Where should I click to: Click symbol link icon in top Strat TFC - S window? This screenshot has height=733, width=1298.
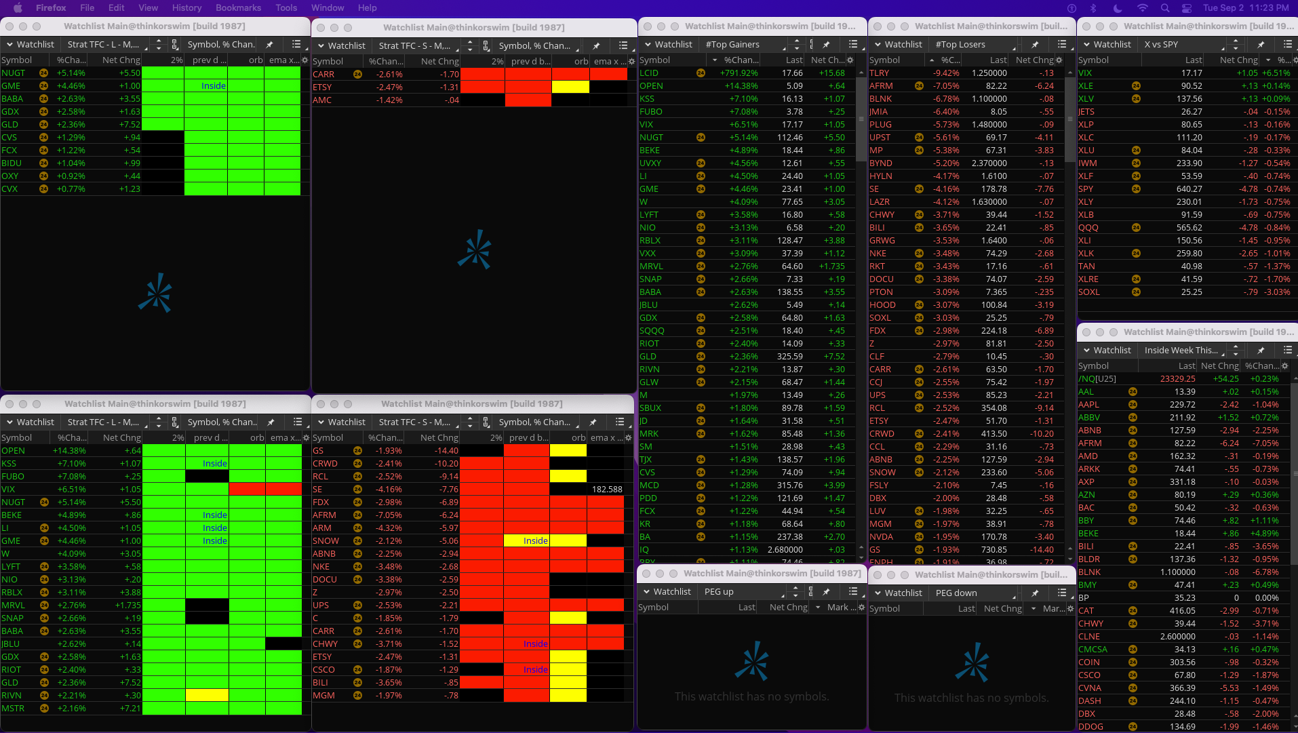point(486,45)
